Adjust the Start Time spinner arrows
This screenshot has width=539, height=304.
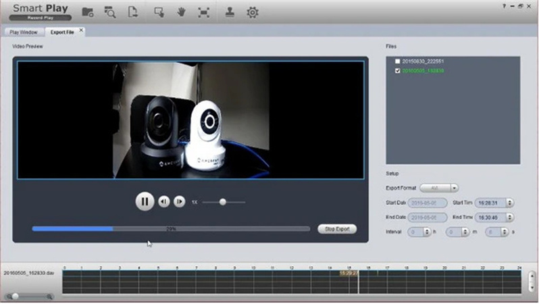tap(510, 203)
